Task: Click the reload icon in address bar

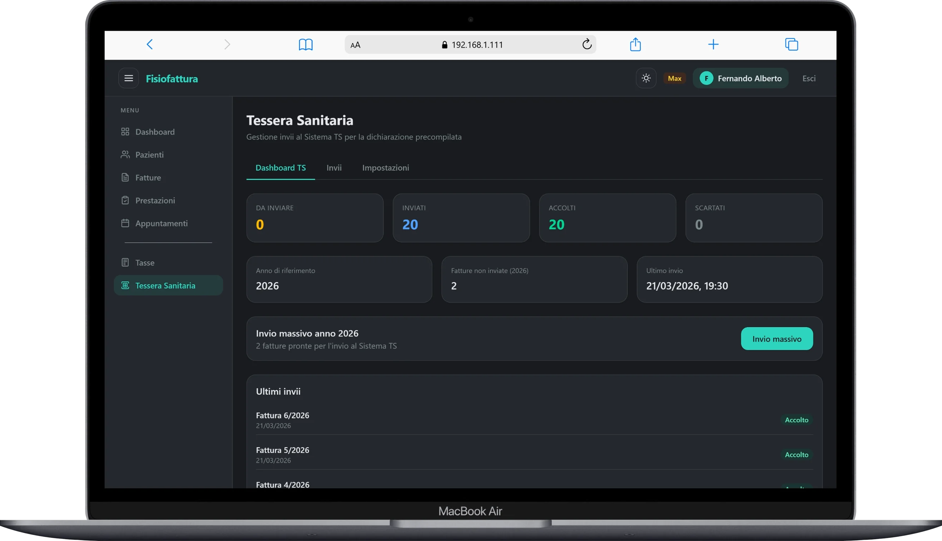Action: coord(587,44)
